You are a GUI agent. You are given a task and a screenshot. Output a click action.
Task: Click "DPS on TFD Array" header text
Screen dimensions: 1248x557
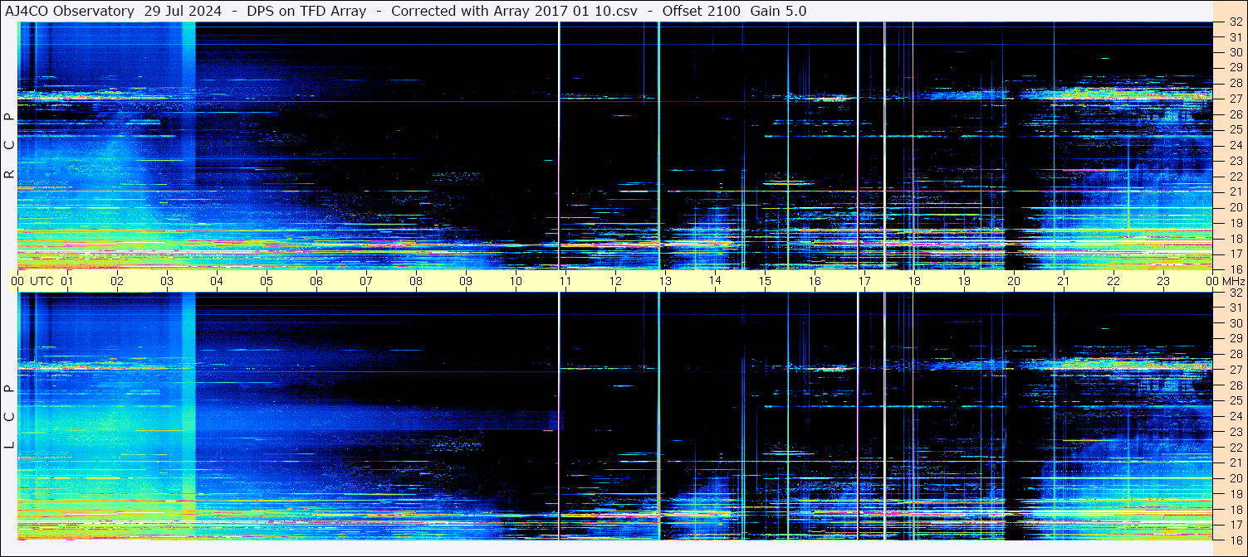(x=306, y=12)
